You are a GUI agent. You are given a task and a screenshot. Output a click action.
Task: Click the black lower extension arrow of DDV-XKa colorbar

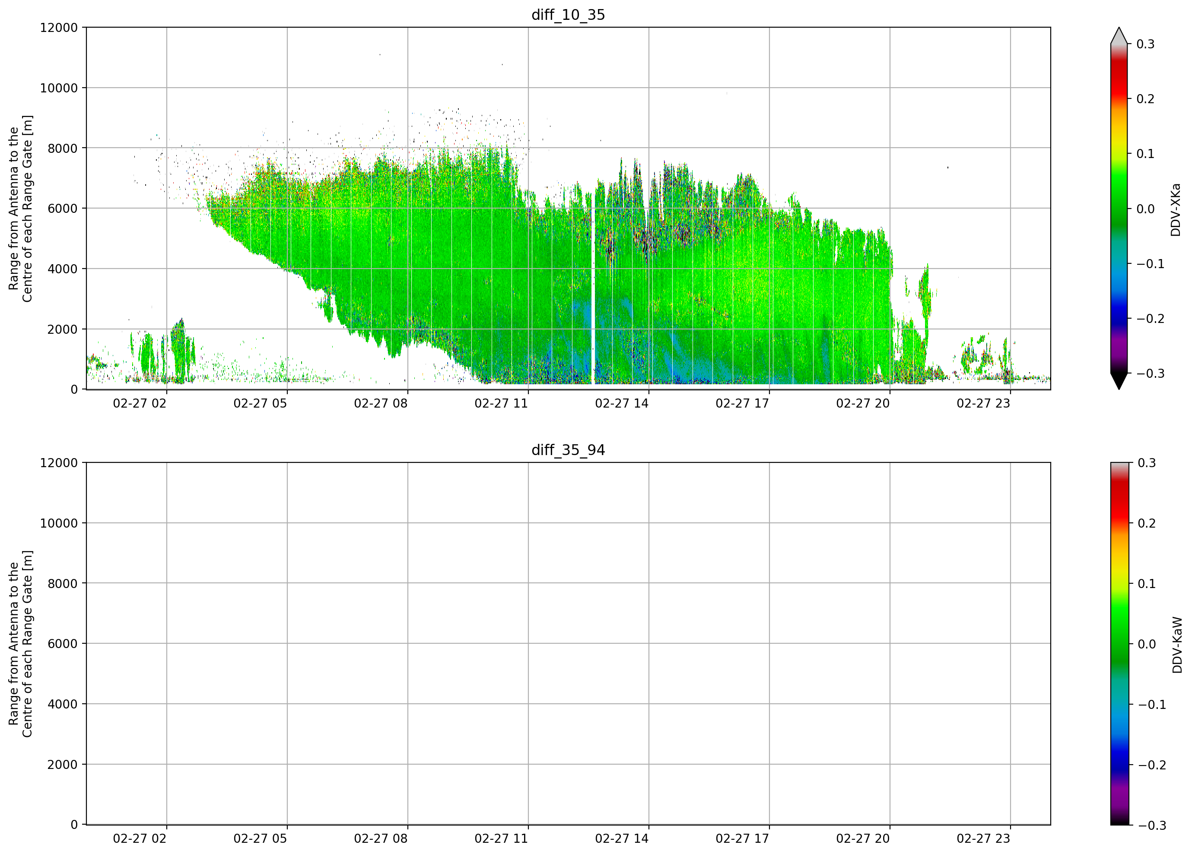[1119, 381]
